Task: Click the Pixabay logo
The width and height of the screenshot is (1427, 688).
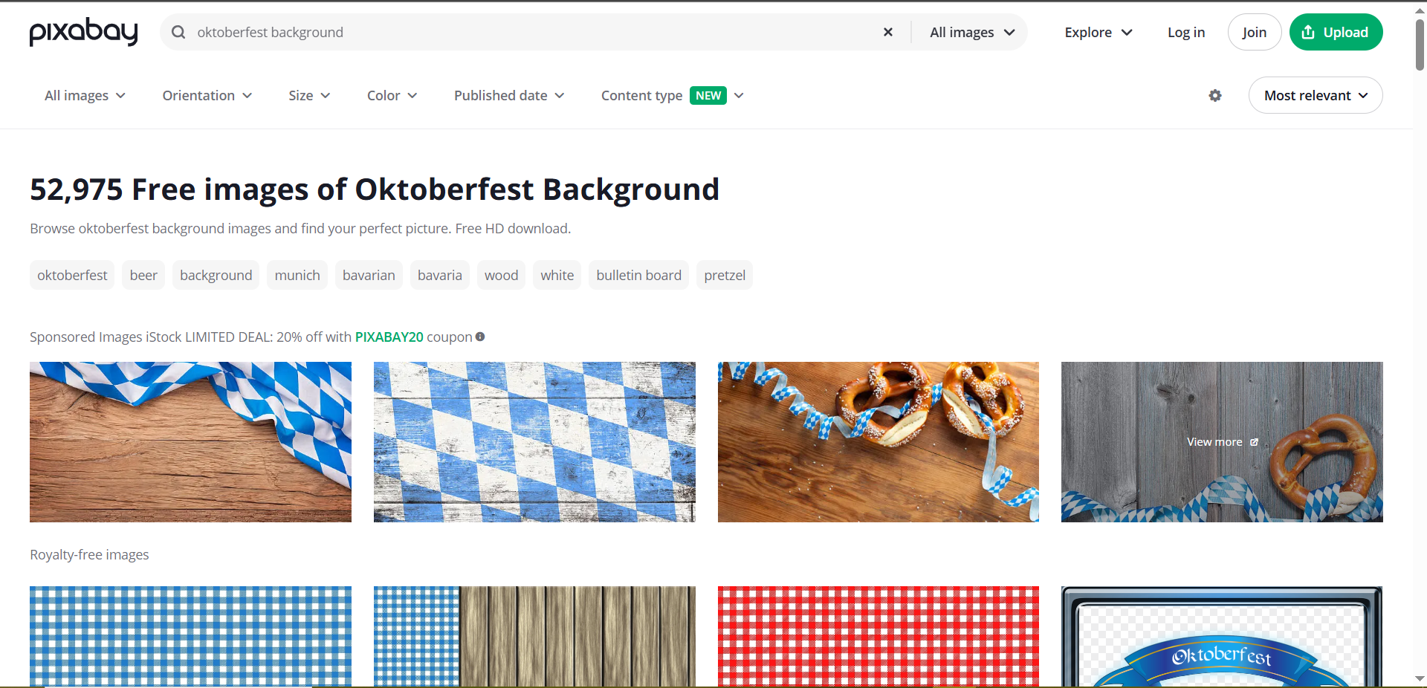Action: (x=83, y=32)
